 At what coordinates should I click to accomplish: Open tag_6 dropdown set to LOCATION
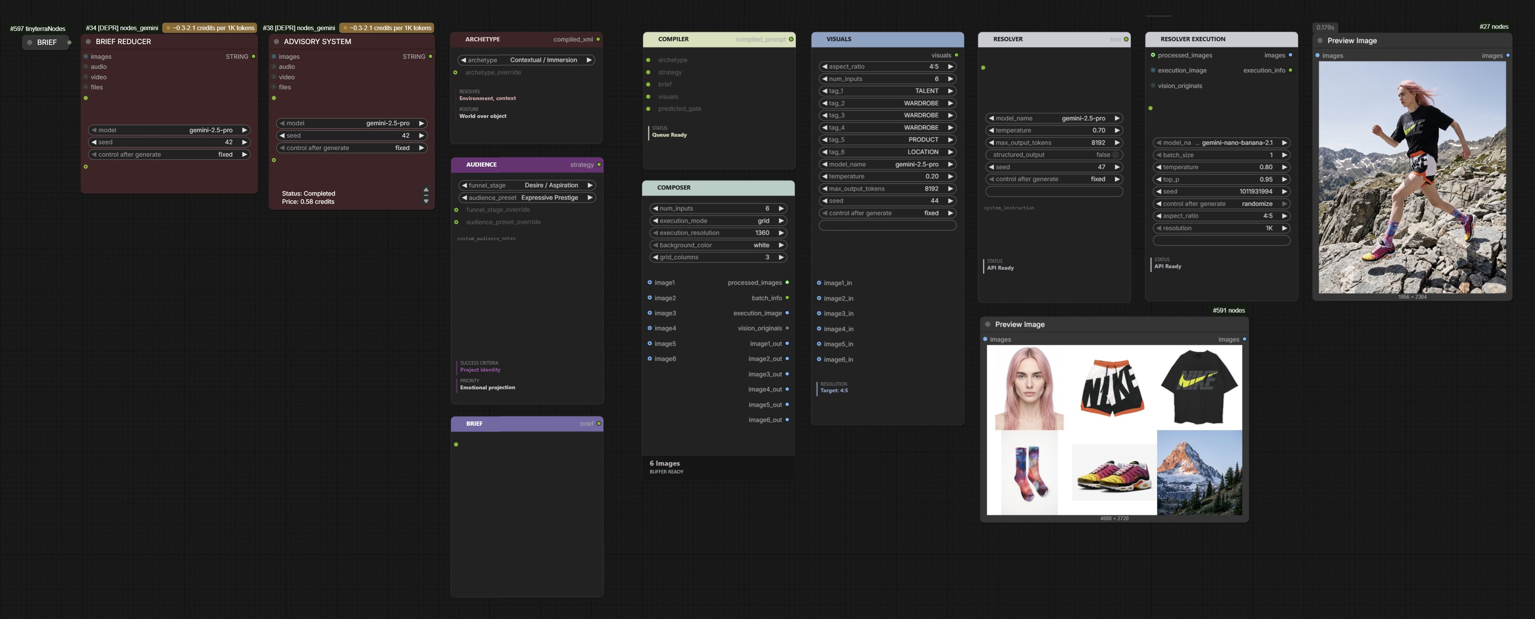pyautogui.click(x=887, y=152)
